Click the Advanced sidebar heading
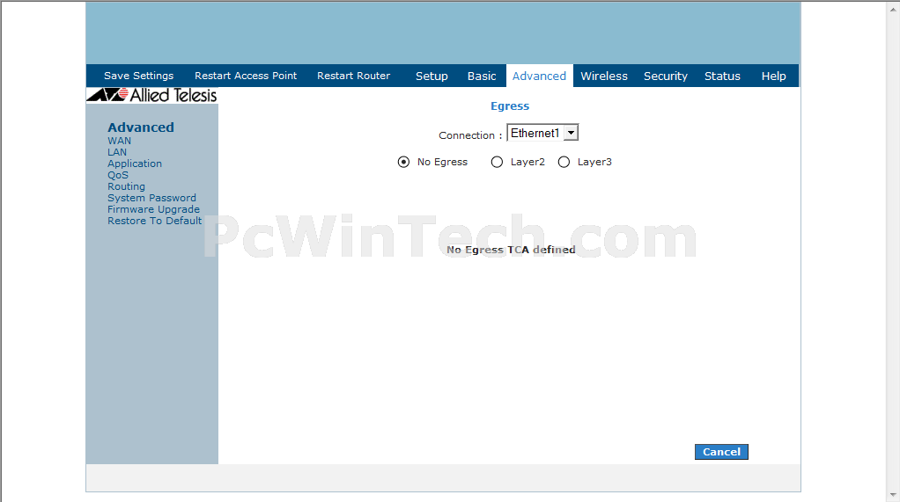The height and width of the screenshot is (502, 900). coord(141,127)
